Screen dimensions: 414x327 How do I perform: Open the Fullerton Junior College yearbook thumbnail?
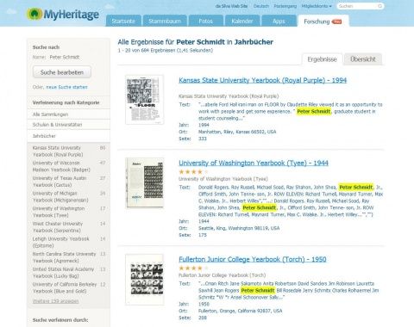coord(145,280)
